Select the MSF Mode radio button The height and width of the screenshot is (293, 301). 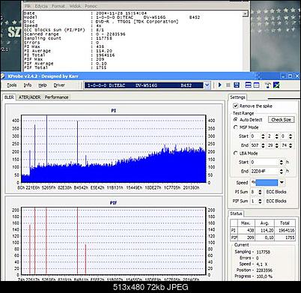pyautogui.click(x=235, y=127)
